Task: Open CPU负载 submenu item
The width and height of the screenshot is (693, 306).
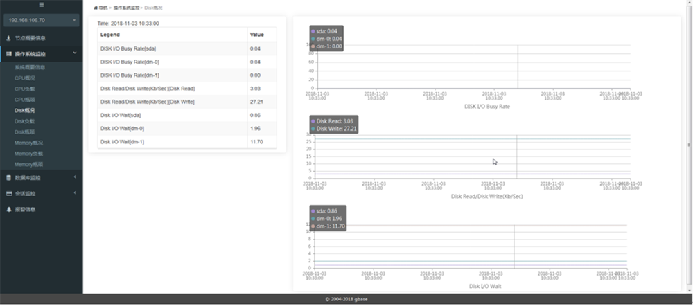Action: tap(25, 89)
